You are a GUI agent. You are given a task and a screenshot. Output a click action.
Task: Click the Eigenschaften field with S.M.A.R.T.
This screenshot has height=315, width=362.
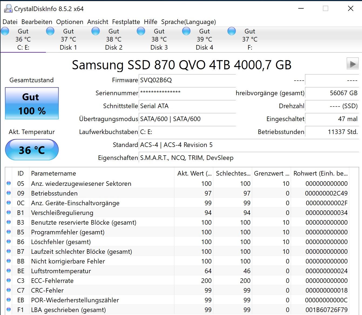(x=249, y=158)
